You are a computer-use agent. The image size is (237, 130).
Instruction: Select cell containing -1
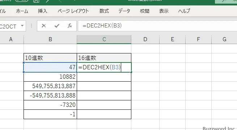[x=50, y=114]
